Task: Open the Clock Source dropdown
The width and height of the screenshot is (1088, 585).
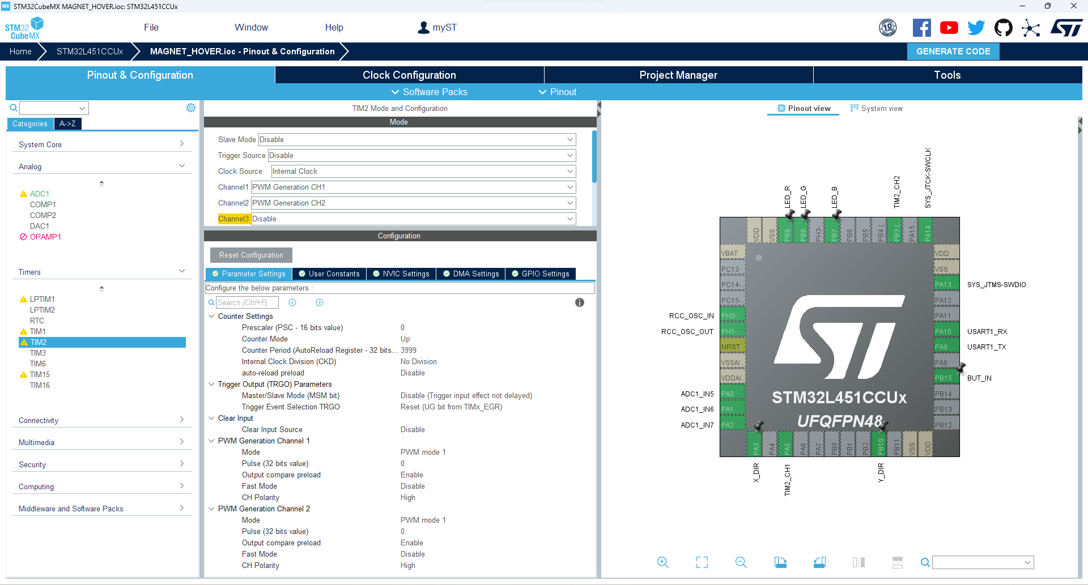Action: click(x=423, y=171)
